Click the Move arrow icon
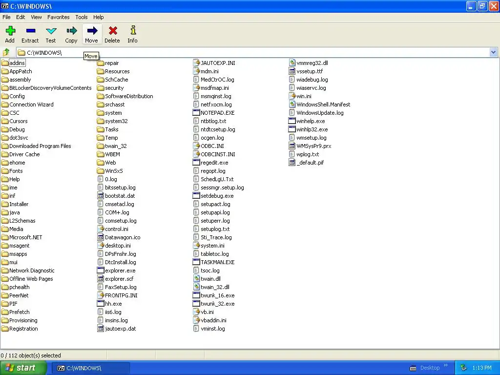This screenshot has width=500, height=375. coord(92,31)
